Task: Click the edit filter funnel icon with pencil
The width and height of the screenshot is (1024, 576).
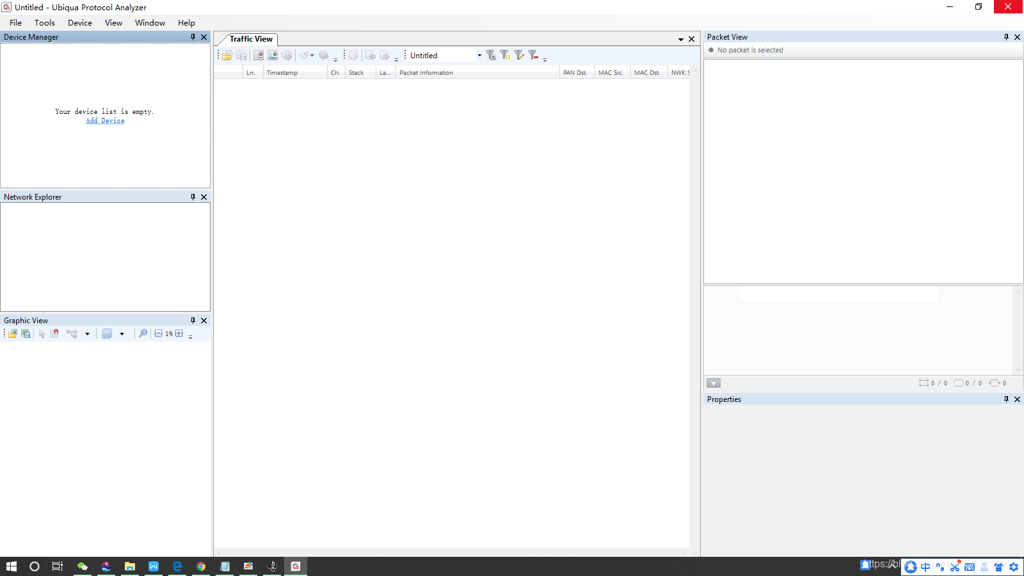Action: pyautogui.click(x=519, y=56)
